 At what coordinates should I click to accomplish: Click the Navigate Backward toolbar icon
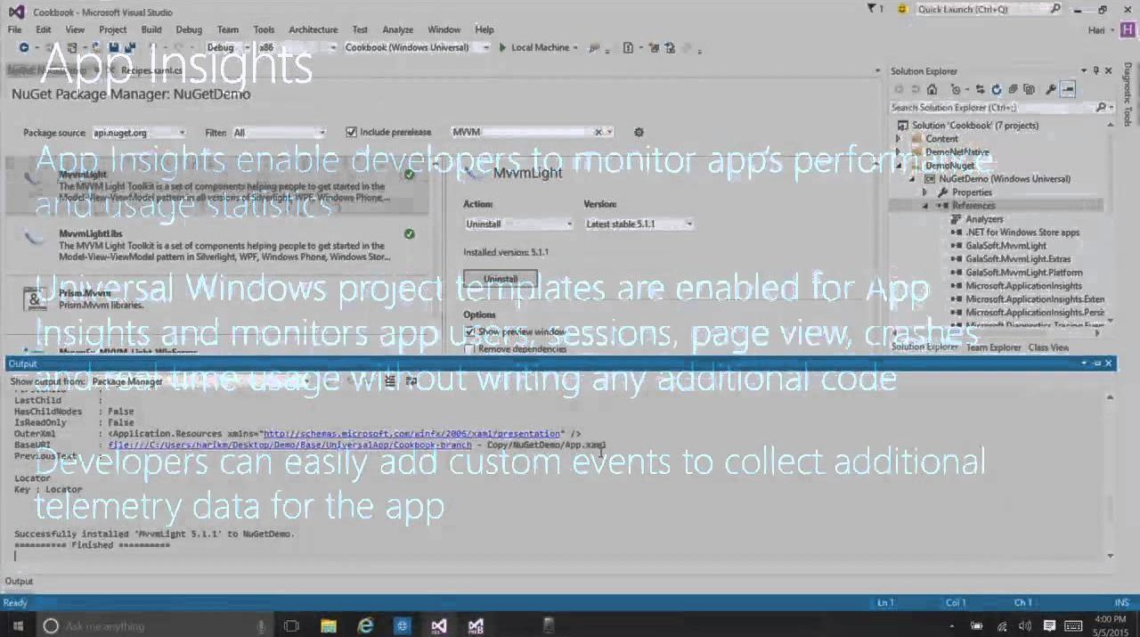click(24, 47)
